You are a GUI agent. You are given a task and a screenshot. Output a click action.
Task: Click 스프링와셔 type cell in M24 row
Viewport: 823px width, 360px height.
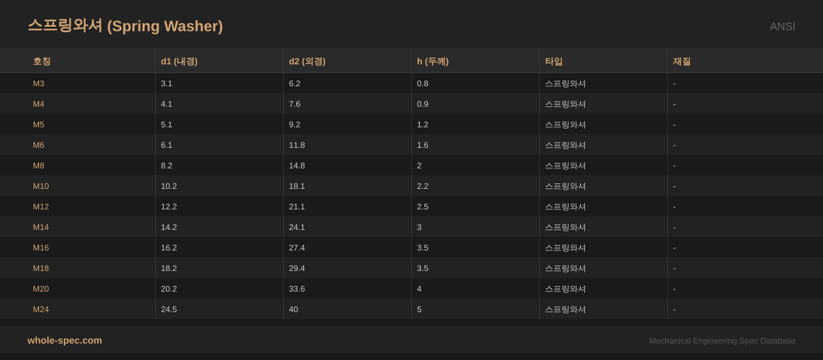click(x=566, y=309)
